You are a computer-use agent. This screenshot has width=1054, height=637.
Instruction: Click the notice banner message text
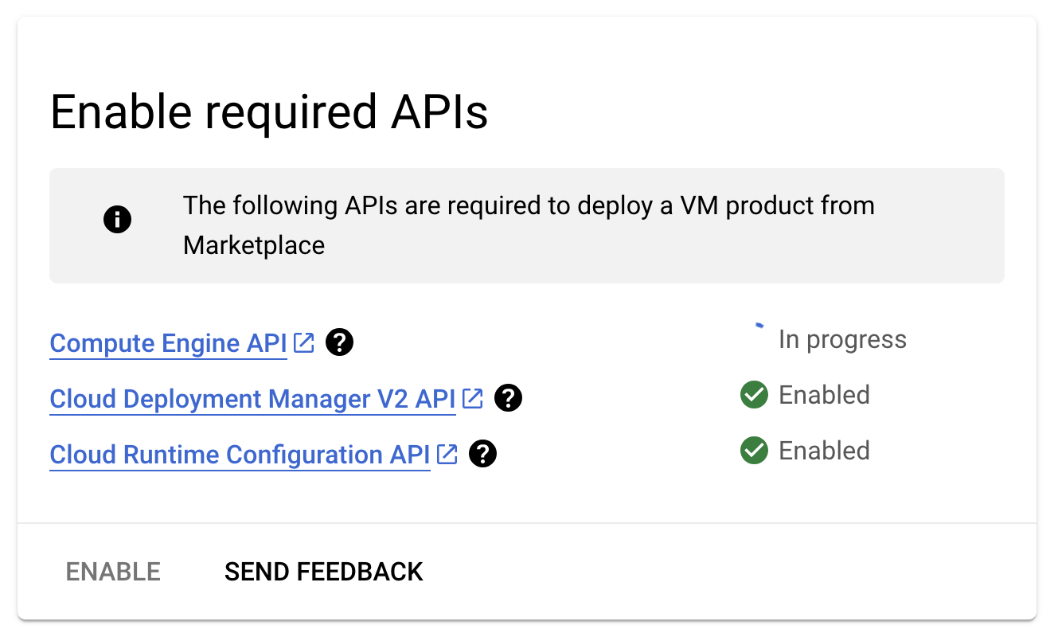tap(529, 225)
